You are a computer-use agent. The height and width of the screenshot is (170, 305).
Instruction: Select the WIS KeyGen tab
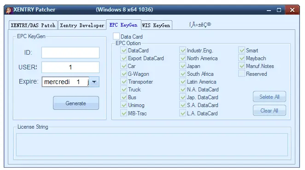click(x=156, y=25)
